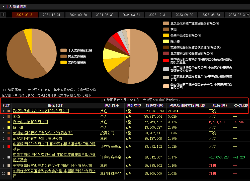
Task: Click the list view icon beside the date tabs
Action: pos(4,15)
